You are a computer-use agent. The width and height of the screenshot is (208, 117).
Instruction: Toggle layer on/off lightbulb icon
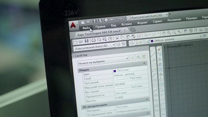(x=136, y=43)
